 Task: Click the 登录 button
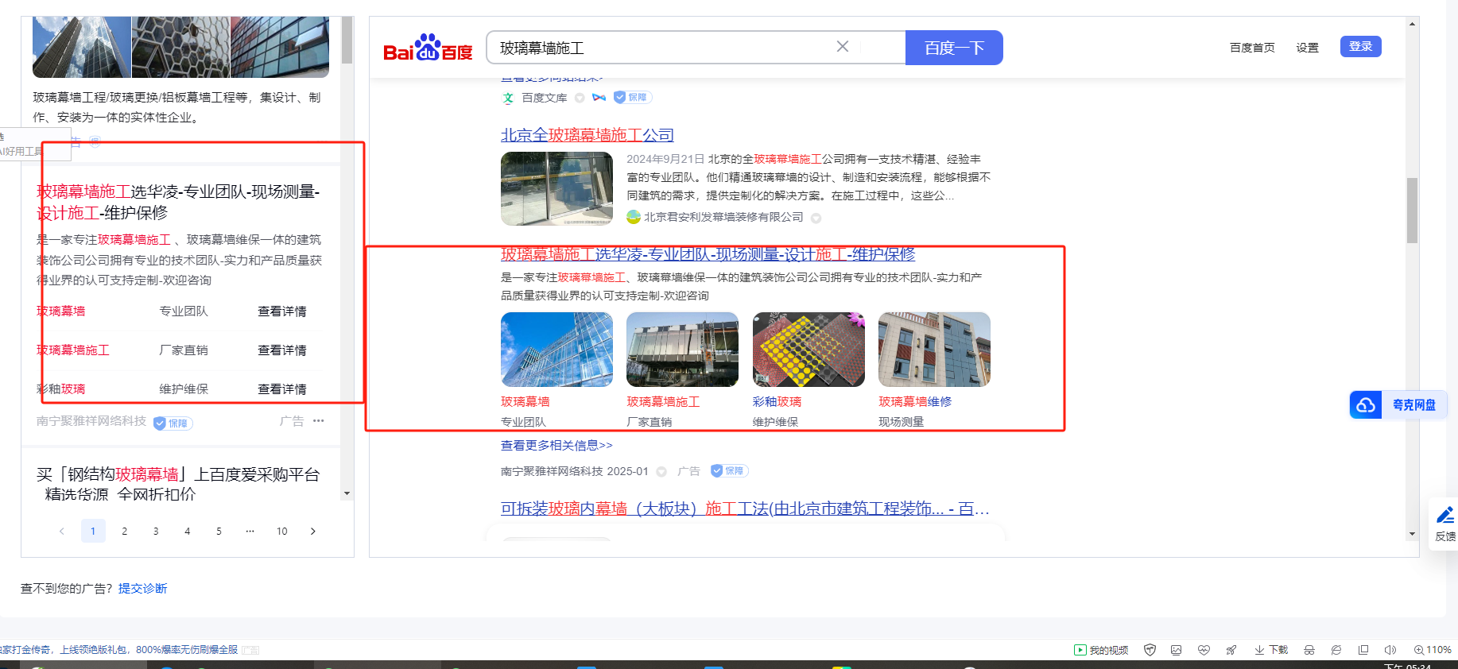(x=1360, y=46)
